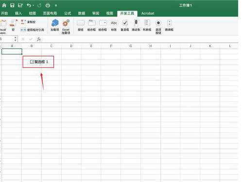
Task: Click inside the formula bar input
Action: point(140,39)
